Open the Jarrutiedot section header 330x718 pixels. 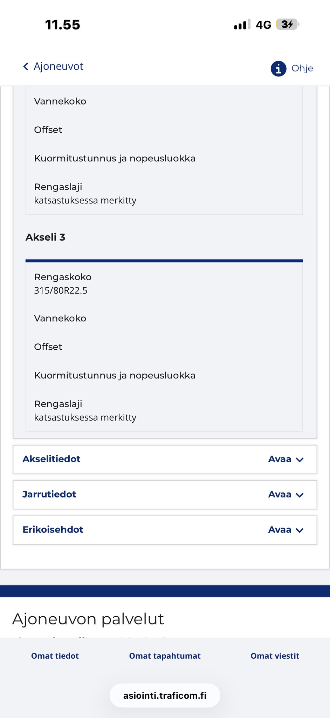49,495
